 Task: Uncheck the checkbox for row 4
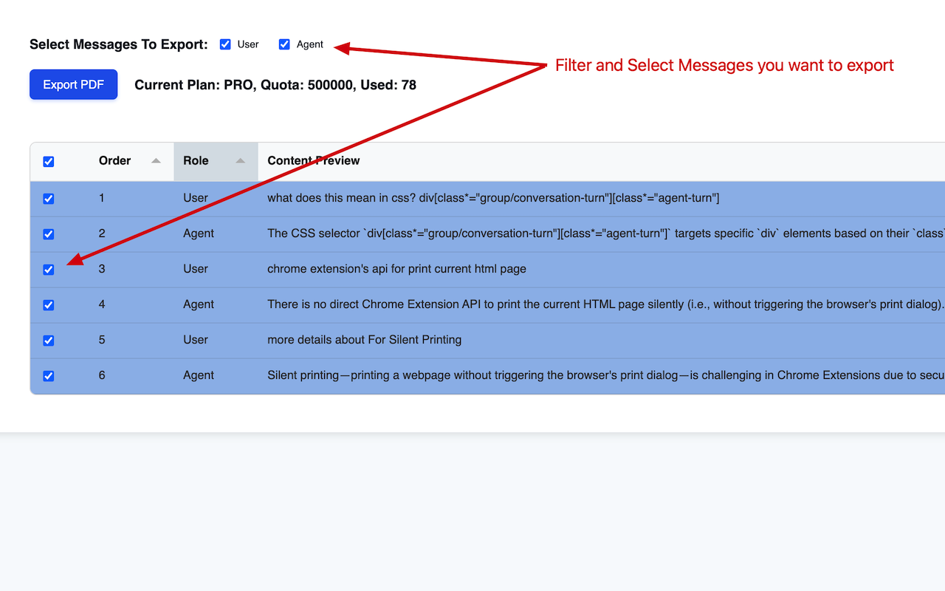pyautogui.click(x=49, y=305)
